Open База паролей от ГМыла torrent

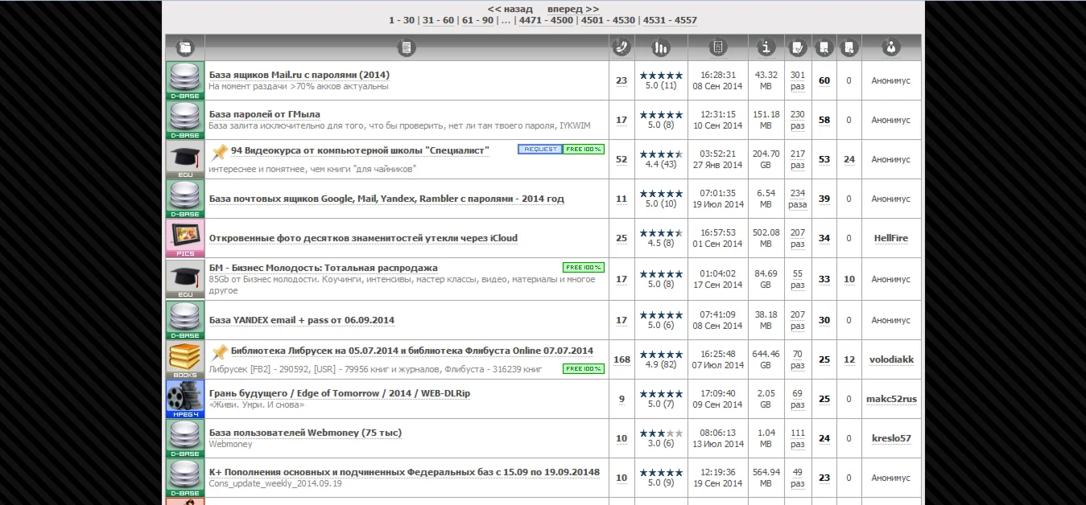(265, 114)
